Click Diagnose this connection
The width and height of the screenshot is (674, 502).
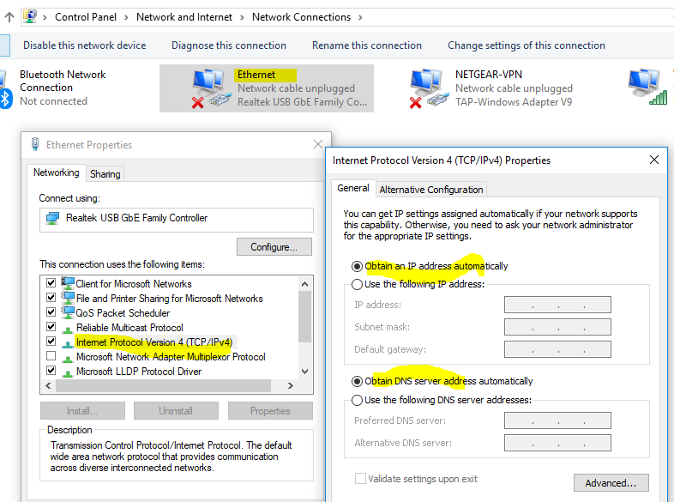coord(229,45)
